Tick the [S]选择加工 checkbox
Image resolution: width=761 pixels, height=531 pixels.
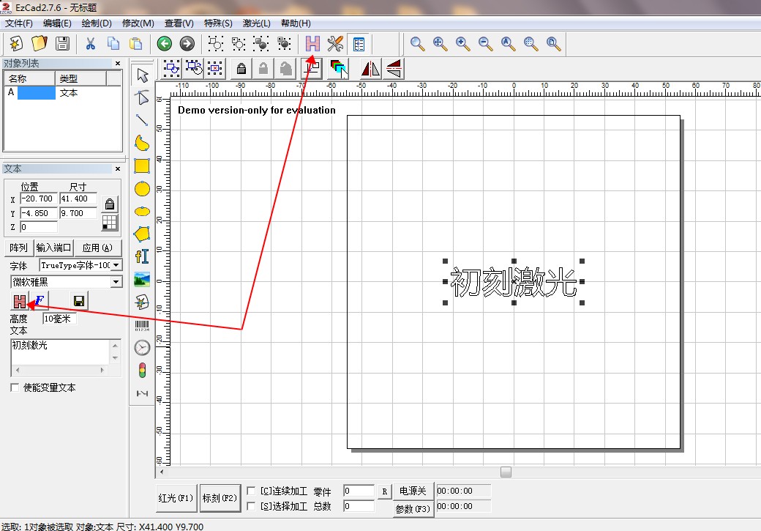pyautogui.click(x=251, y=506)
